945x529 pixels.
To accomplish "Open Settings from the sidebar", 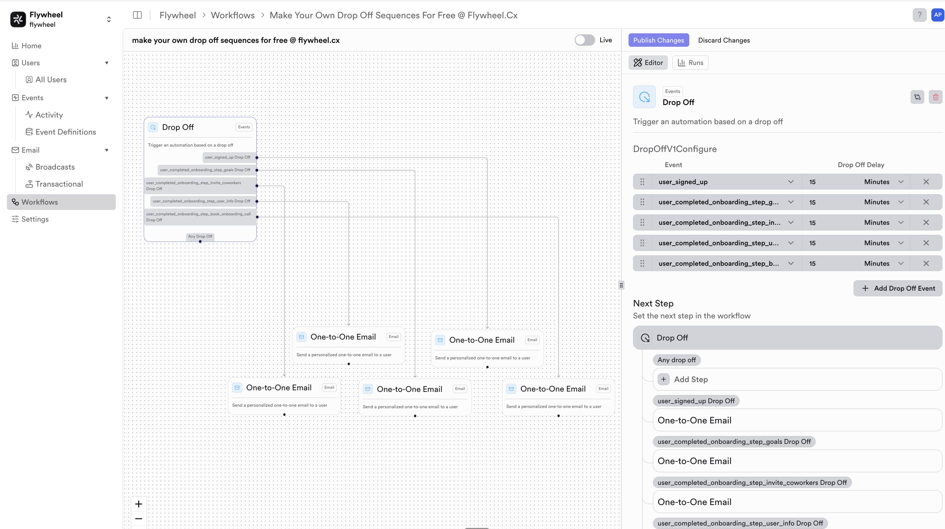I will point(35,219).
